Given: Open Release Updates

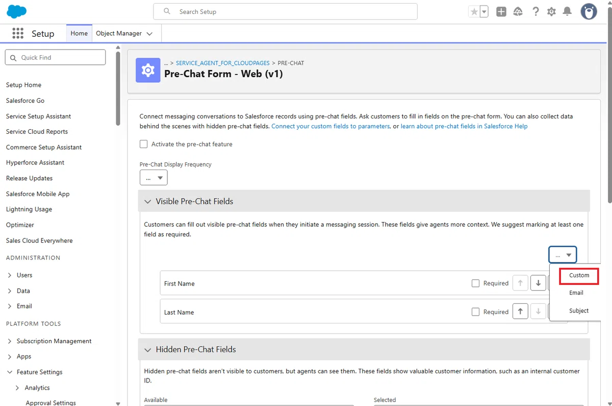Looking at the screenshot, I should [x=29, y=178].
